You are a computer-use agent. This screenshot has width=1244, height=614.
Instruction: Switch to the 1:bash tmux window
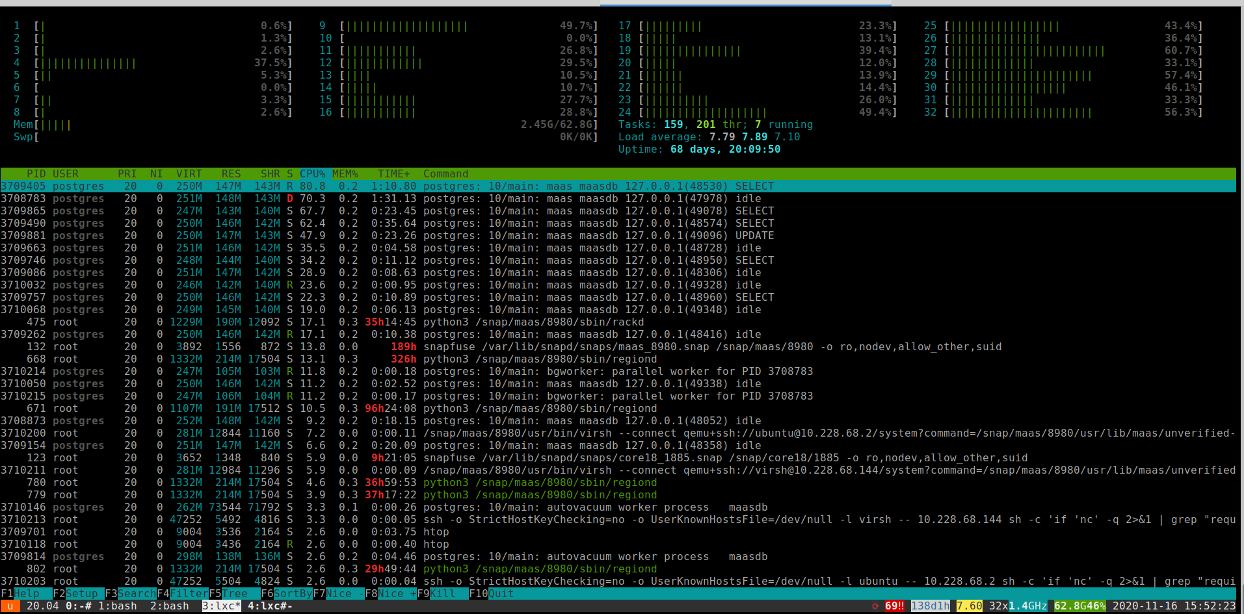tap(117, 606)
